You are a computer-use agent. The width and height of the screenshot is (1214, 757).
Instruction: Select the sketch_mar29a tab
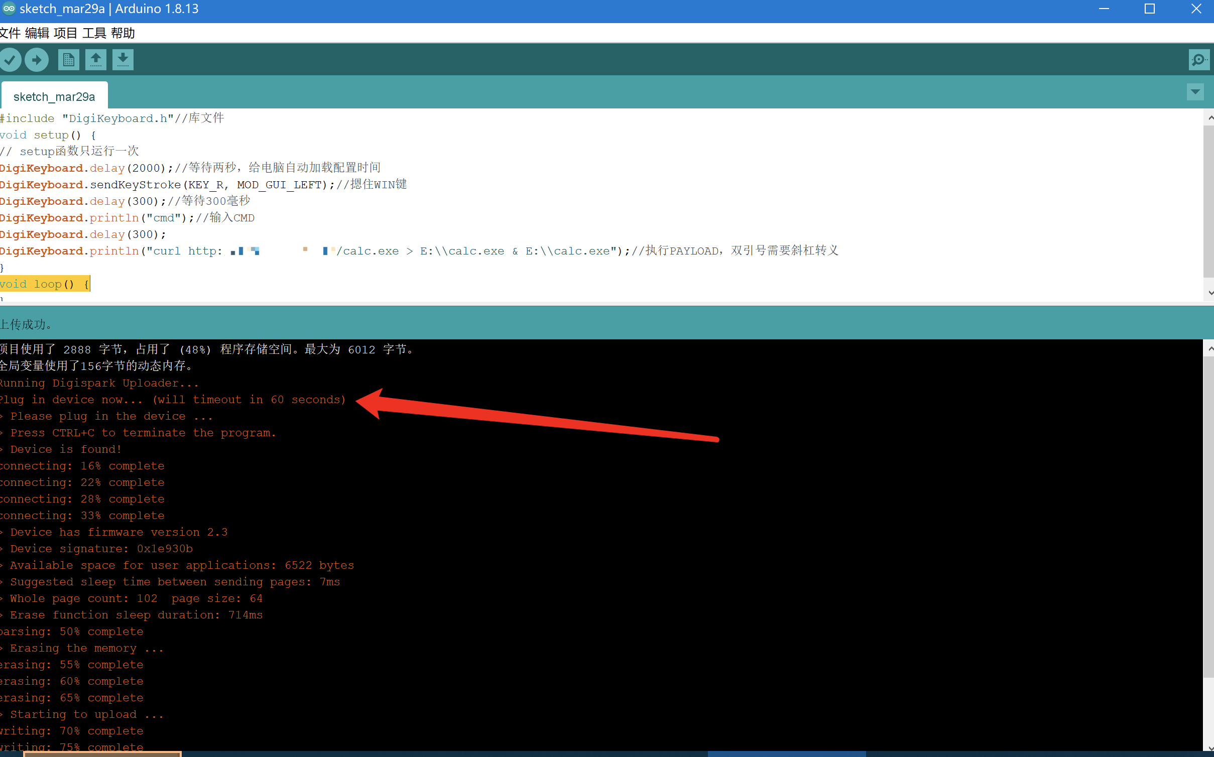(54, 96)
